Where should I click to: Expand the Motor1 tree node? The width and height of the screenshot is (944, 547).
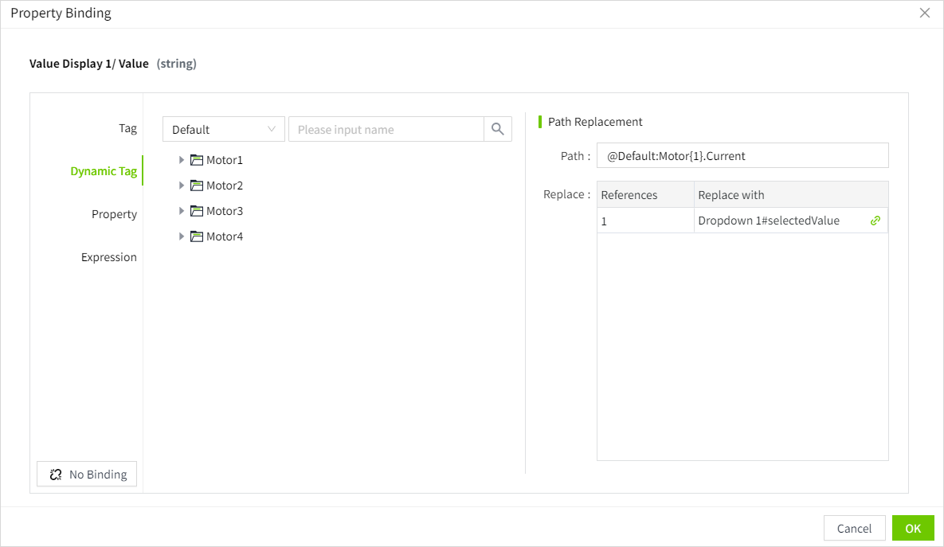(x=182, y=160)
